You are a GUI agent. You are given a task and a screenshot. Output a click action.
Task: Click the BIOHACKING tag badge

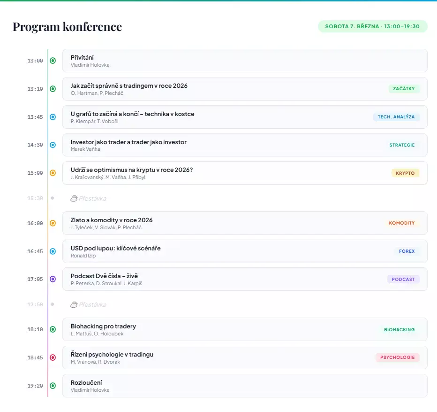click(x=399, y=330)
